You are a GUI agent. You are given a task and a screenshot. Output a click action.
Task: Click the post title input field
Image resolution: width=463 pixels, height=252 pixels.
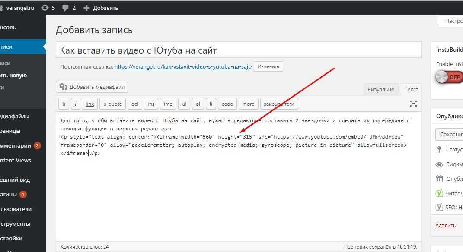coord(238,50)
